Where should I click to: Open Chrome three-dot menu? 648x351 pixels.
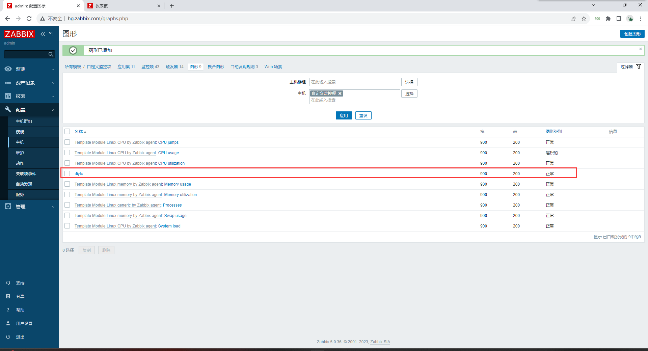641,19
